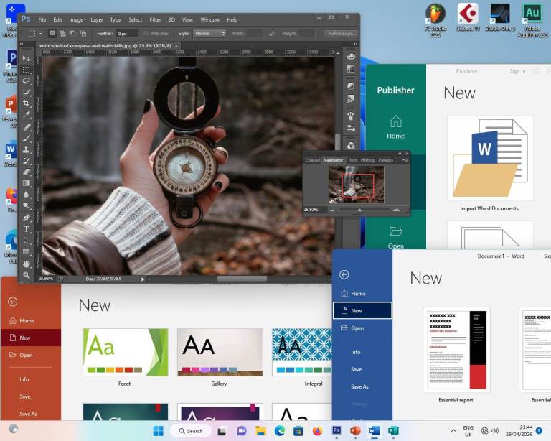Open the marquee tool preset picker arrow
The width and height of the screenshot is (551, 441).
40,33
